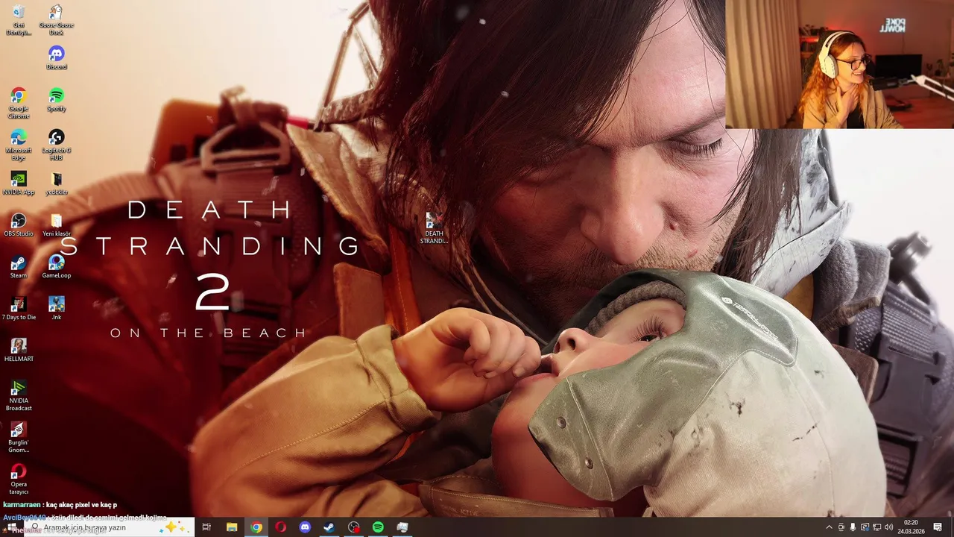The width and height of the screenshot is (954, 537).
Task: Select the Burglin' Gnomes desktop shortcut
Action: pos(19,438)
